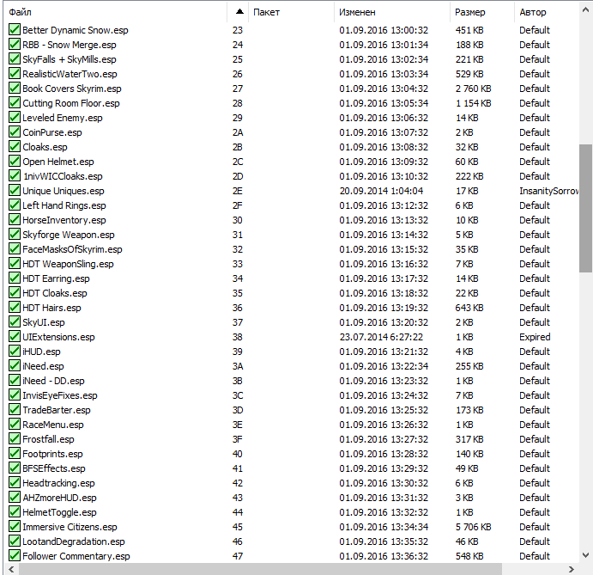Select HDT WeaponSling.esp entry
The image size is (593, 575).
[x=68, y=264]
